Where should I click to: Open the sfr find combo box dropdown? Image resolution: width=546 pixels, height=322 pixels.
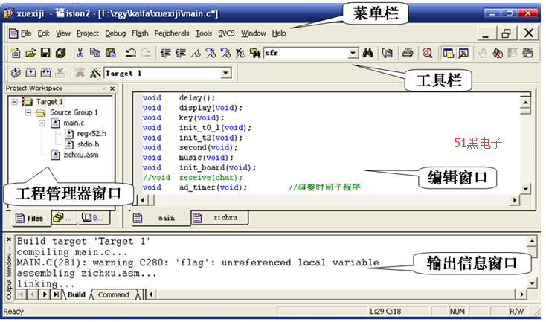(x=353, y=53)
